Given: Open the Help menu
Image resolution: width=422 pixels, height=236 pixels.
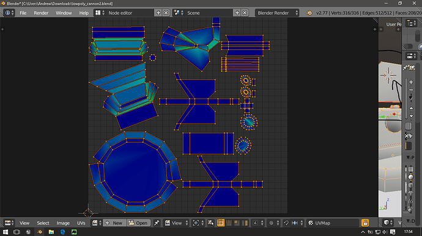Looking at the screenshot, I should 84,13.
